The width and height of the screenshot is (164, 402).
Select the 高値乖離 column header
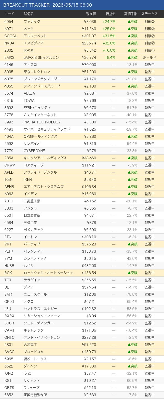tap(131, 14)
